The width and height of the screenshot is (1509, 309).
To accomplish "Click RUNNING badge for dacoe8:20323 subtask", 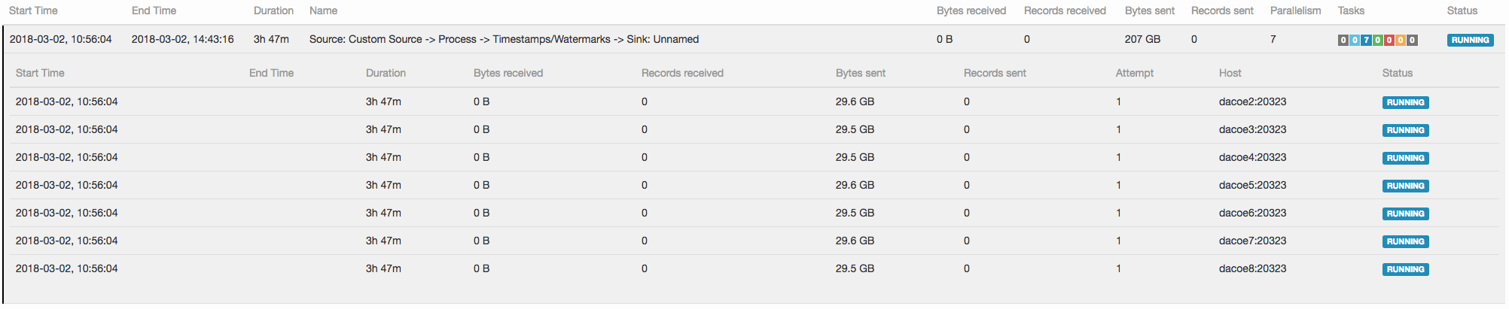I will pos(1405,269).
